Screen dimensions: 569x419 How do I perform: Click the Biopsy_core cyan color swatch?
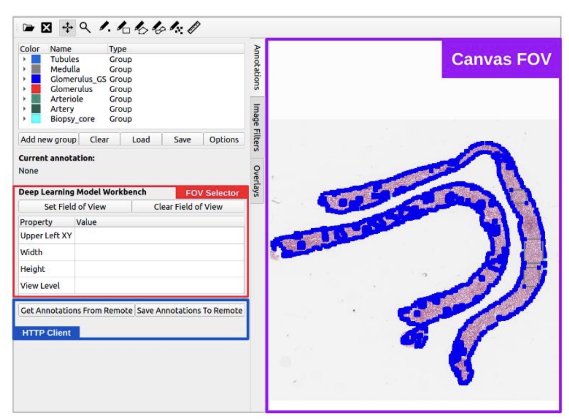36,119
